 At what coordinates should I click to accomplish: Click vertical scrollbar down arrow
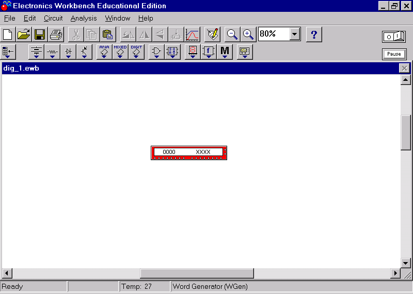406,263
